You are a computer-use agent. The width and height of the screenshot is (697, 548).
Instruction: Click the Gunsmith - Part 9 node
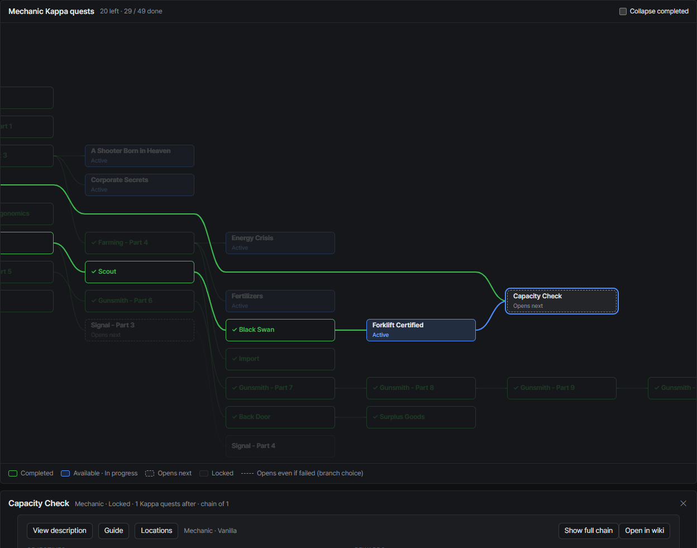562,388
